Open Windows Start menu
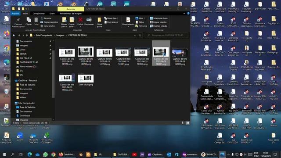Image resolution: width=281 pixels, height=158 pixels. [x=4, y=154]
